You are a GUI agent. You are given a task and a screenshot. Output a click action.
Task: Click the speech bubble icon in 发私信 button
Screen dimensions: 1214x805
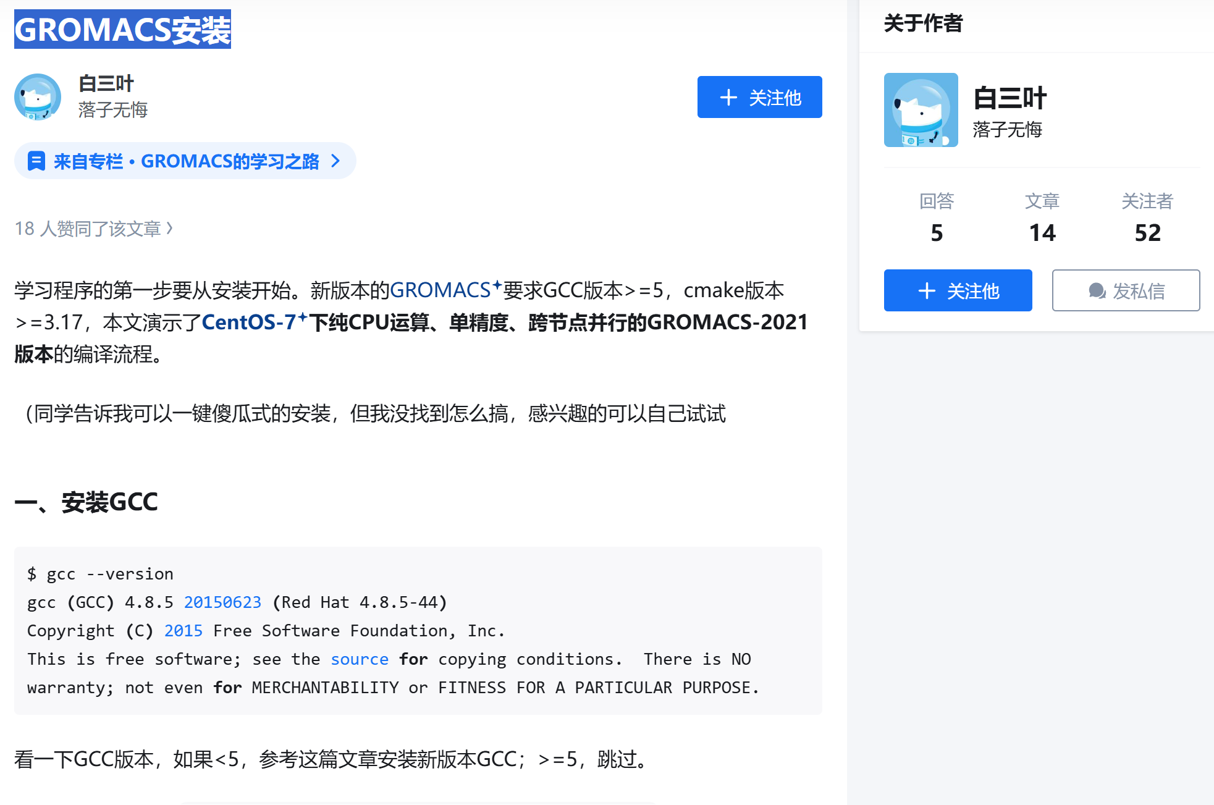click(1096, 290)
